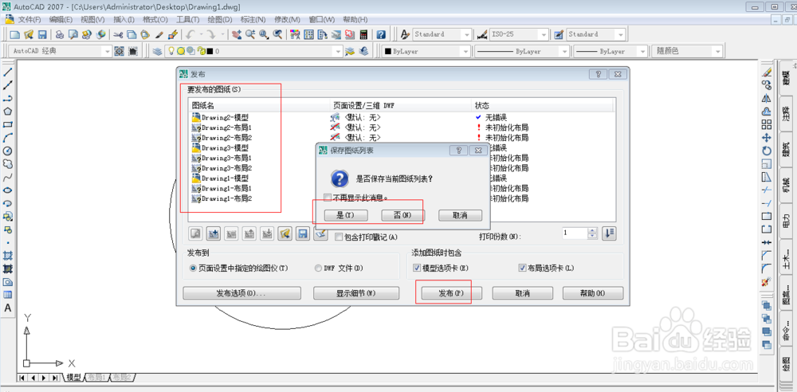Select the Move modify tool
Viewport: 797px width, 392px height.
[767, 137]
